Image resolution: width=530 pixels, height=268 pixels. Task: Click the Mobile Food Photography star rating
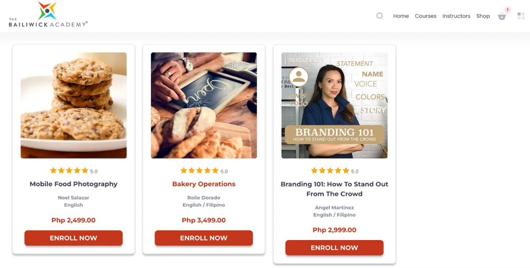pos(73,171)
